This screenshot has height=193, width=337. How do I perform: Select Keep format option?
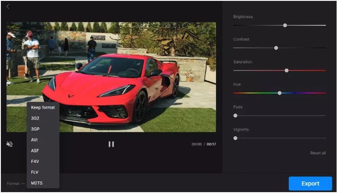coord(43,107)
